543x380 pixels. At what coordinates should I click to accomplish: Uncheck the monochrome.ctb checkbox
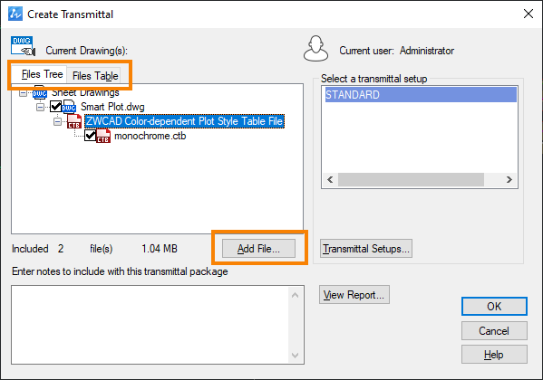(91, 136)
